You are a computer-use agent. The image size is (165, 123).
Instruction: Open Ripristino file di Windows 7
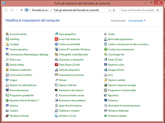(x=24, y=101)
